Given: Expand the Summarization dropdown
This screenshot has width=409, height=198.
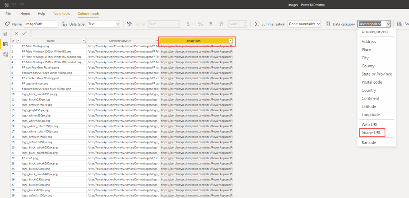Looking at the screenshot, I should coord(304,24).
